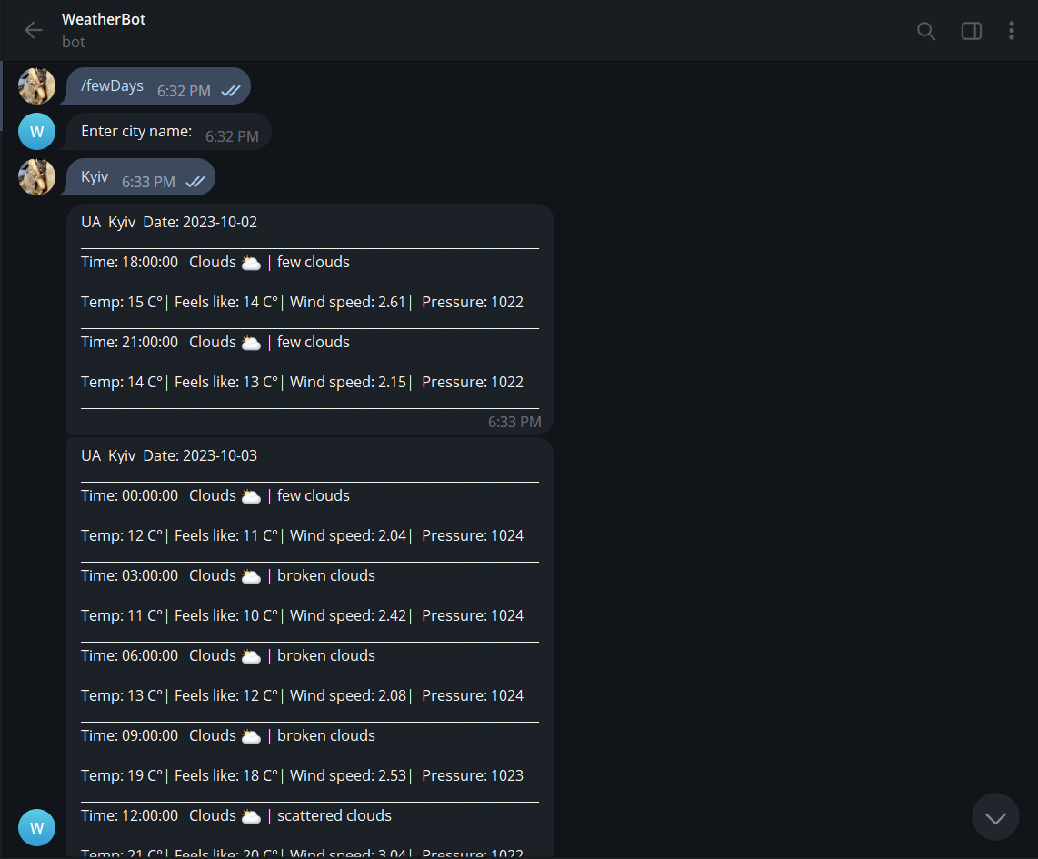Click the back arrow to leave the chat

33,30
